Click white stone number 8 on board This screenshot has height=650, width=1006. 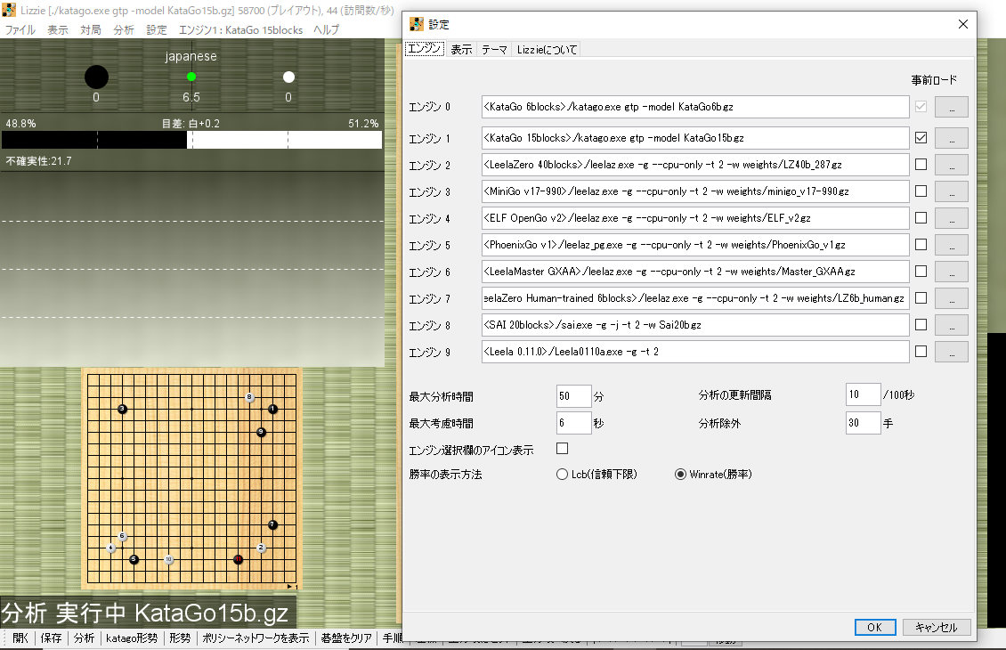point(249,397)
